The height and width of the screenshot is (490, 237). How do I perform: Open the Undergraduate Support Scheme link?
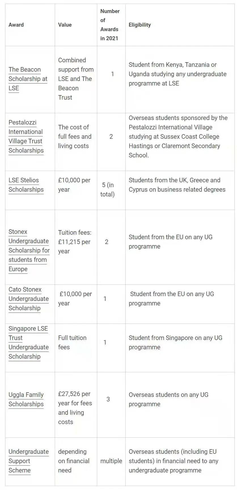tap(29, 461)
